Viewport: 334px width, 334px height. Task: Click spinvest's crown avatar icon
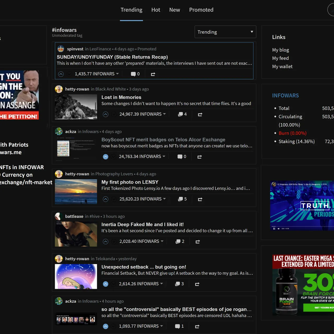click(x=61, y=49)
